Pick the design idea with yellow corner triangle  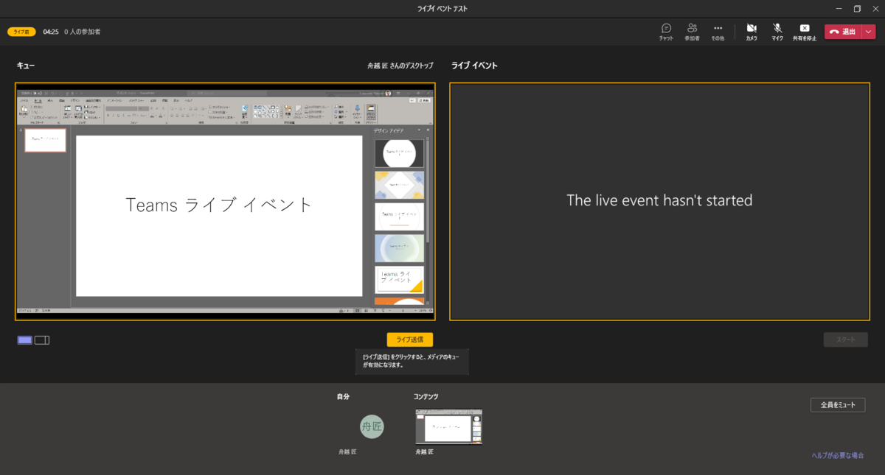coord(399,280)
